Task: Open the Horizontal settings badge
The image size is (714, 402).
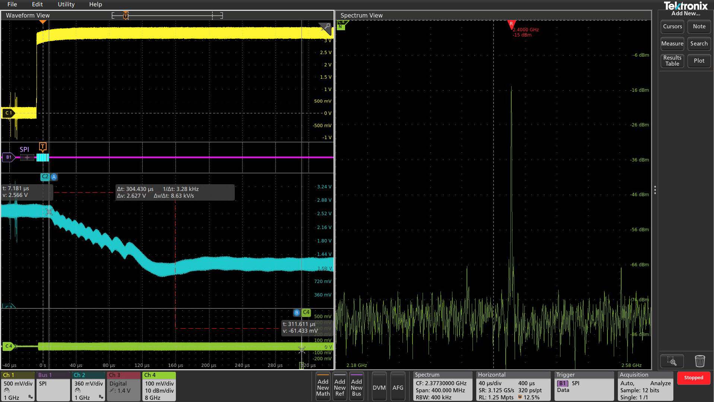Action: (x=513, y=386)
